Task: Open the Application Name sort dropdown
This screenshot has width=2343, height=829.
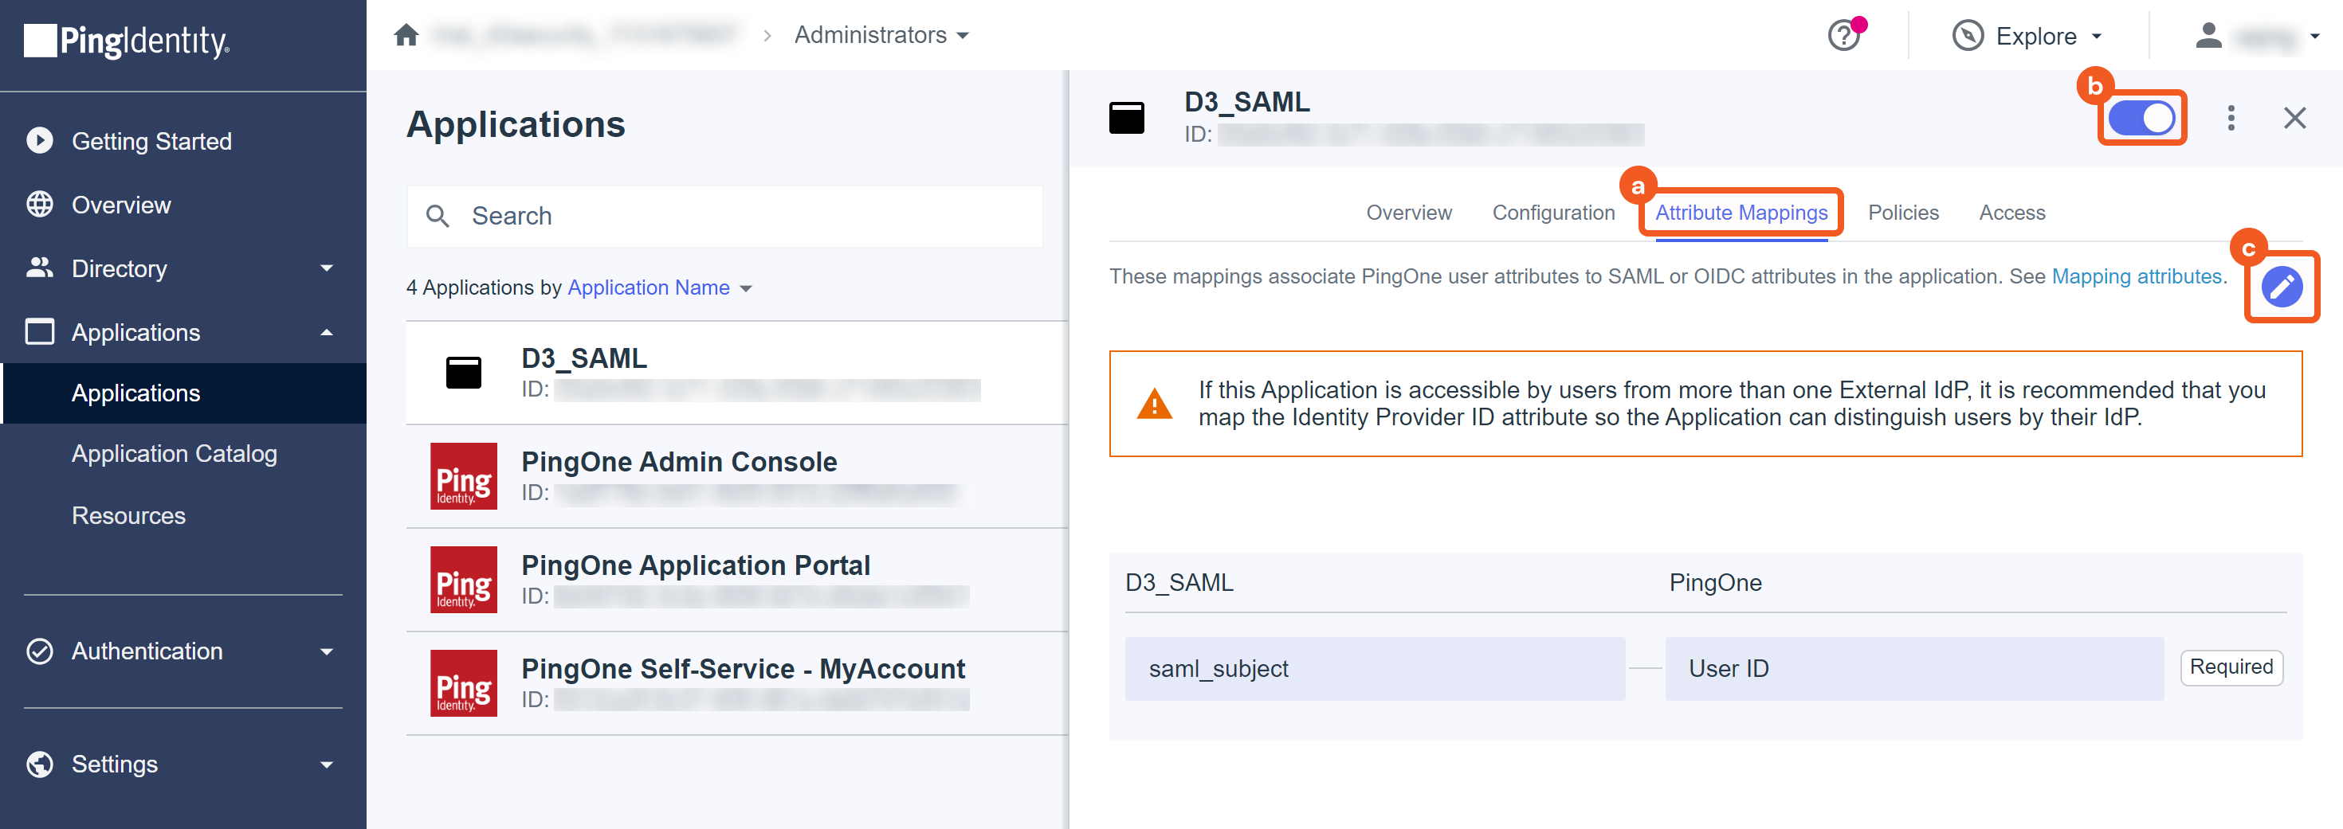Action: tap(659, 288)
